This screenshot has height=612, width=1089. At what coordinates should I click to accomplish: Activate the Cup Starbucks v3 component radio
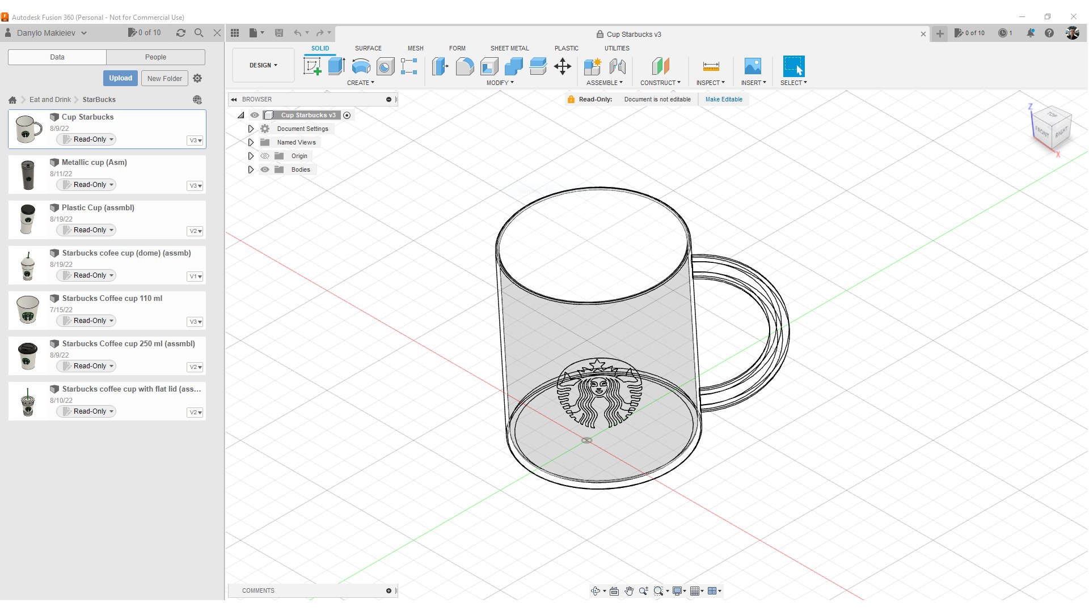[x=347, y=115]
